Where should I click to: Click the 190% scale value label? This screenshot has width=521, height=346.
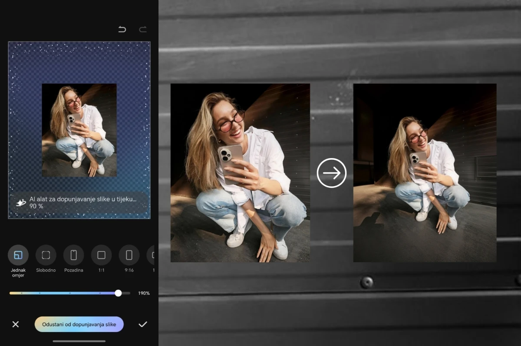(x=144, y=293)
